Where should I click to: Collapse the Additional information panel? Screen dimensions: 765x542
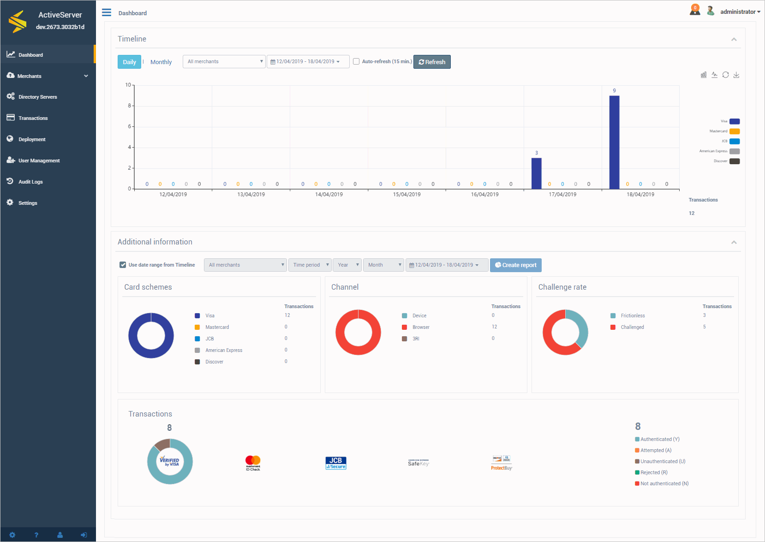(734, 242)
